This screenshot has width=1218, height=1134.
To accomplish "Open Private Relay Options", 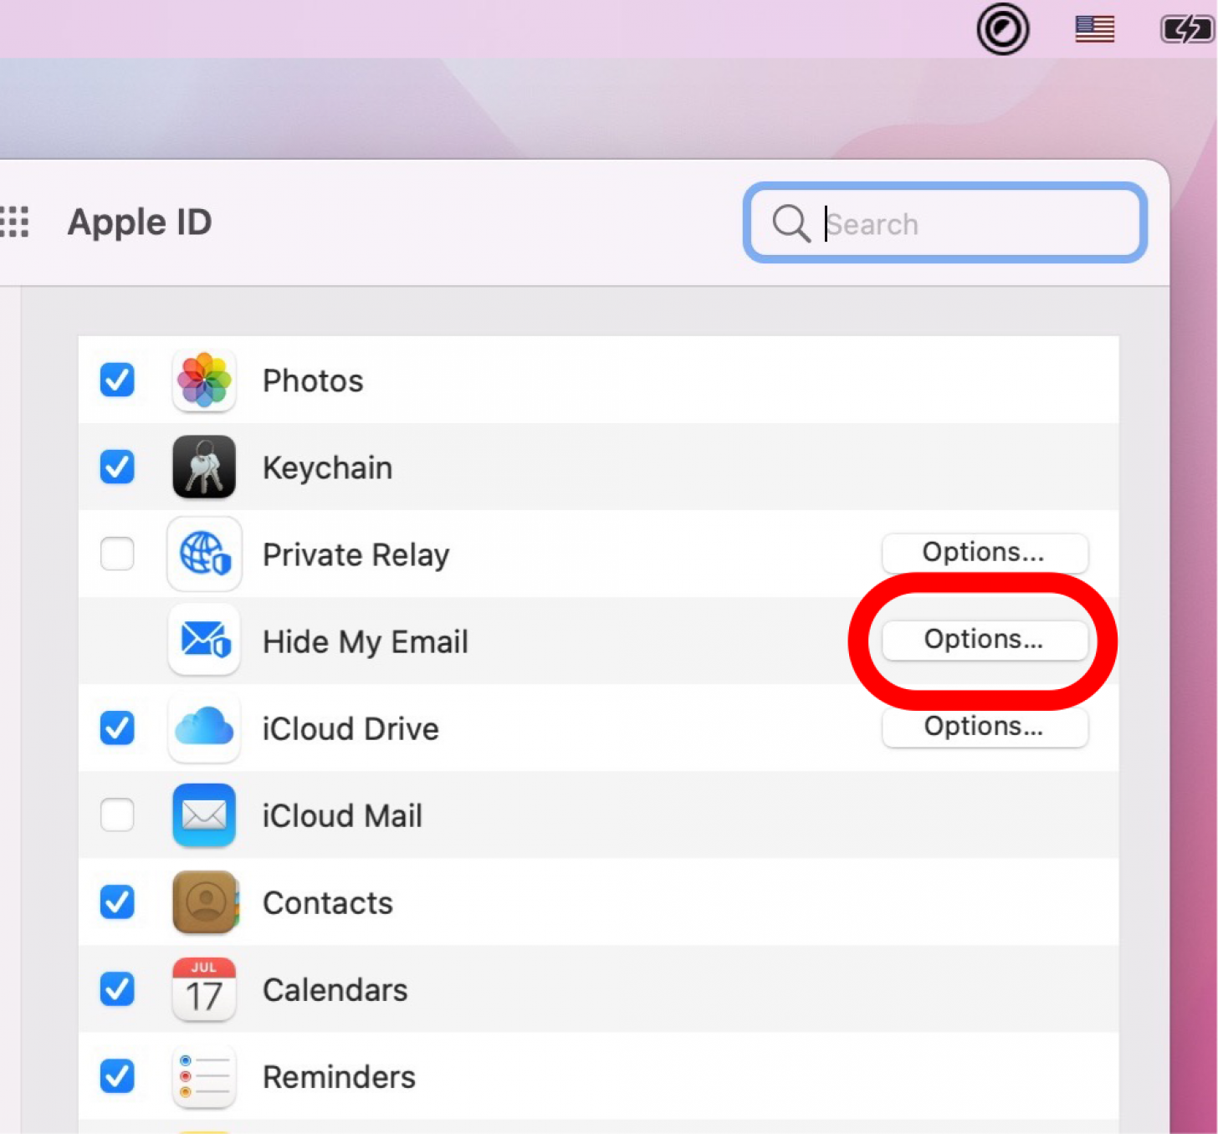I will (985, 553).
